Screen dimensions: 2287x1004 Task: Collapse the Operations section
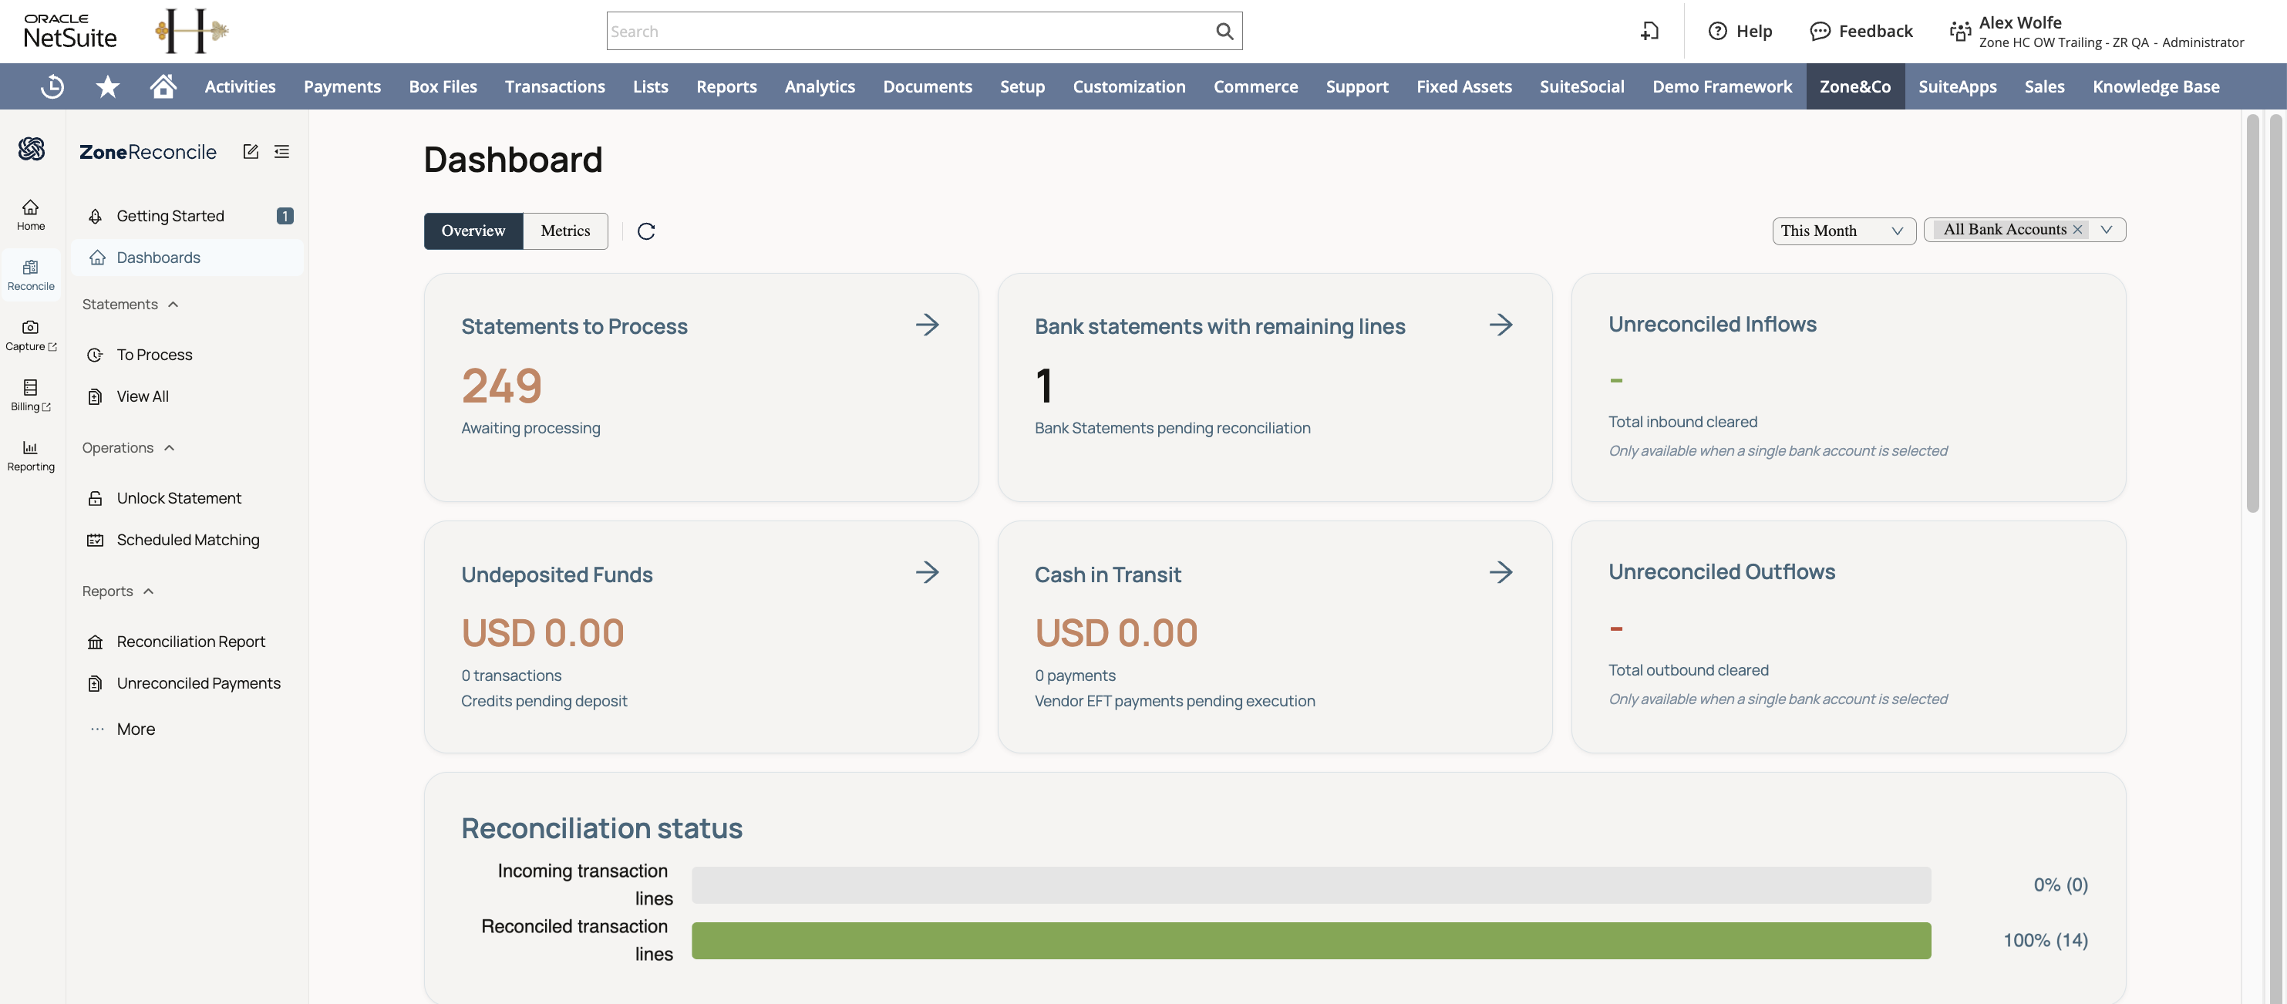129,448
